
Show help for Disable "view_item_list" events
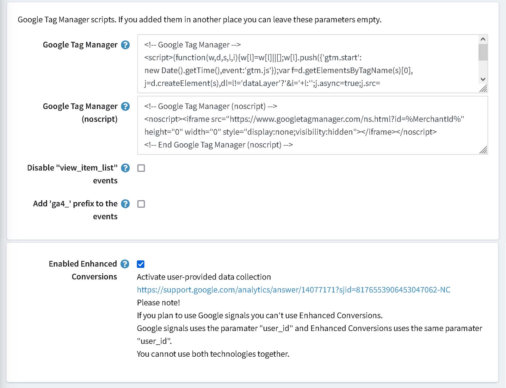click(x=126, y=168)
